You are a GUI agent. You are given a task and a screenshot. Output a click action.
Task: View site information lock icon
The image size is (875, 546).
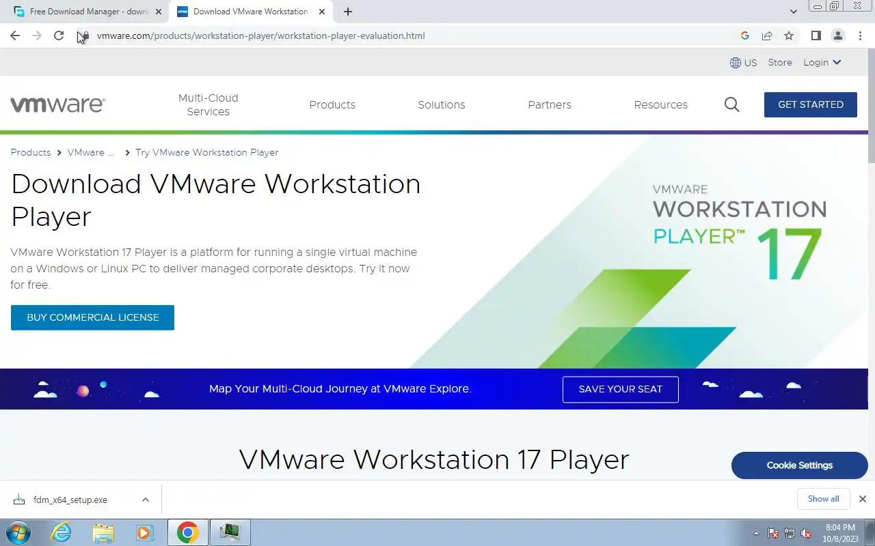pyautogui.click(x=84, y=35)
